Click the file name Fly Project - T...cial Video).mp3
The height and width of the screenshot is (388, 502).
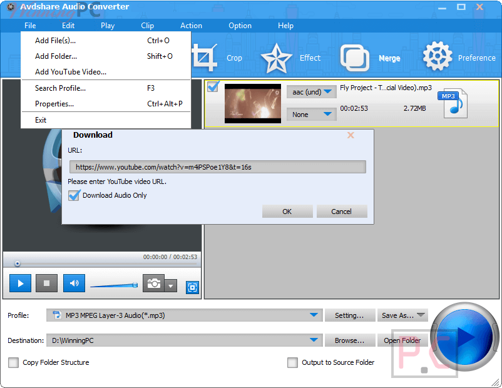[x=386, y=88]
